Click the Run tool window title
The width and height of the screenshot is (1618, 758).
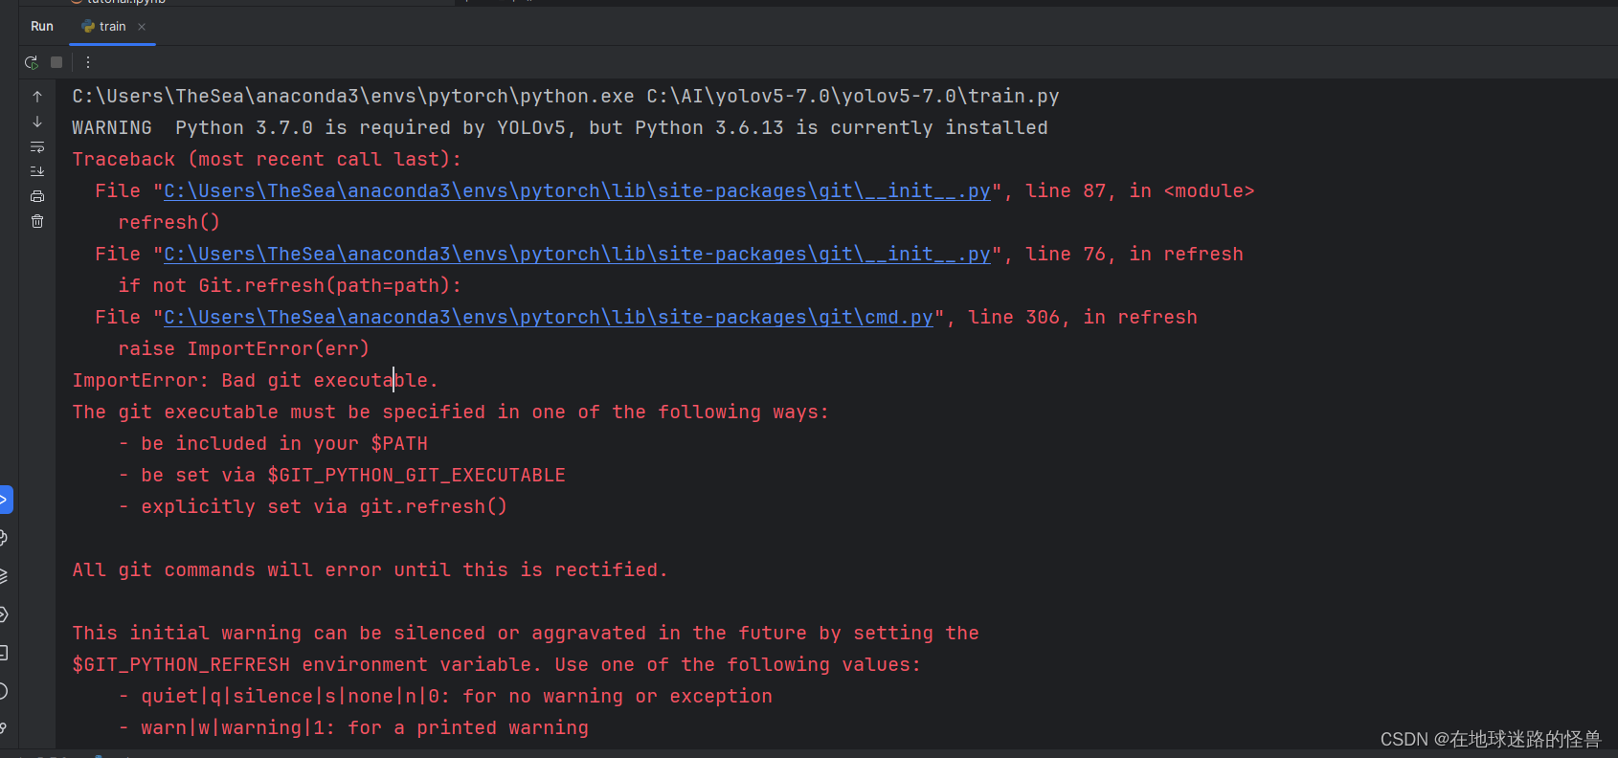coord(42,27)
